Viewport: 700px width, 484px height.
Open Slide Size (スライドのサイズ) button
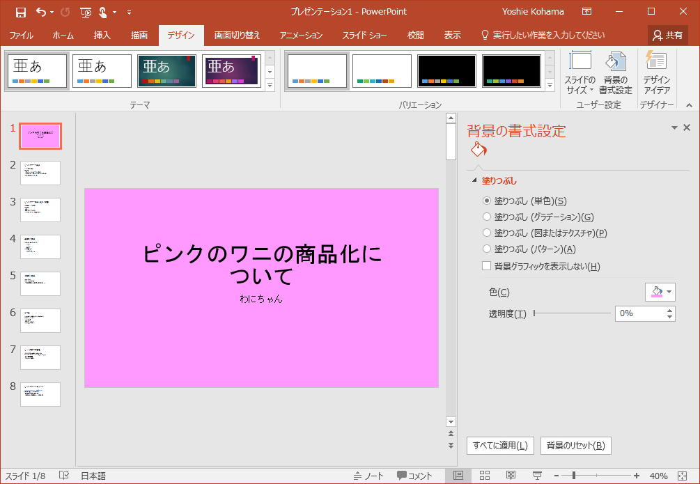pyautogui.click(x=580, y=72)
